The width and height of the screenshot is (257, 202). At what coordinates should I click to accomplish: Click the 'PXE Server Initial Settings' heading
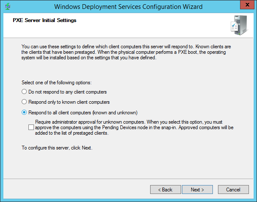(x=42, y=20)
